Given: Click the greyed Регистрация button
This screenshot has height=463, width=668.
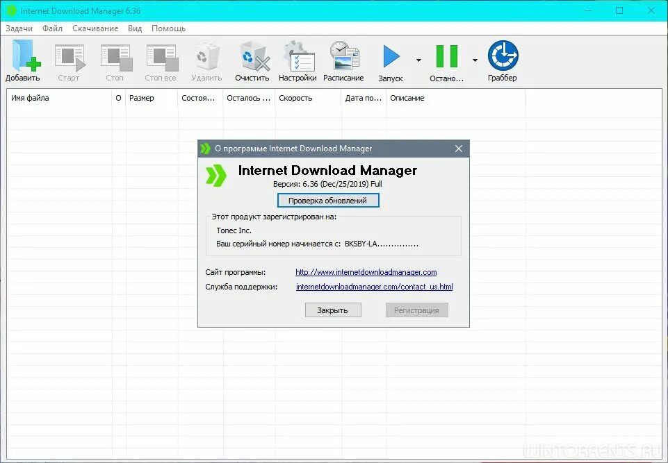Looking at the screenshot, I should [x=416, y=310].
